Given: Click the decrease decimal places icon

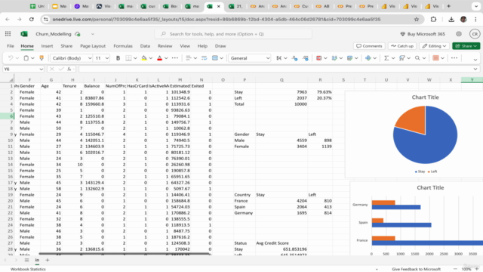Looking at the screenshot, I should [295, 58].
